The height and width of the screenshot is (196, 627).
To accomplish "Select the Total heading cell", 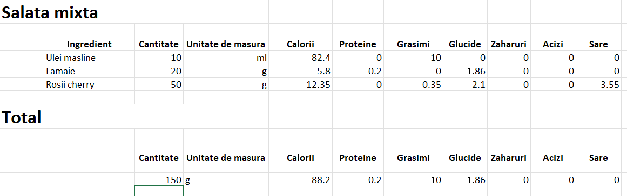I will pyautogui.click(x=22, y=117).
